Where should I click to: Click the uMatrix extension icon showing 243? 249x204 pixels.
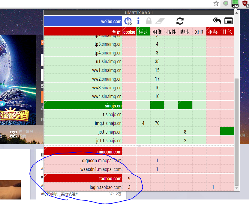[x=235, y=4]
